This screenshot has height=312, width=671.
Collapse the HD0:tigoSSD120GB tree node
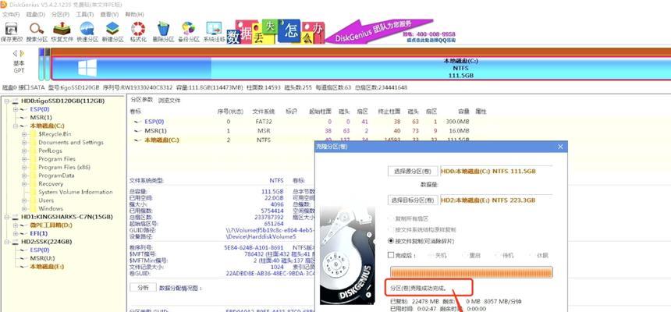pos(7,101)
